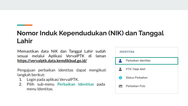Click the info icon beside Status Perbaikan
Image resolution: width=188 pixels, height=106 pixels.
pyautogui.click(x=120, y=78)
